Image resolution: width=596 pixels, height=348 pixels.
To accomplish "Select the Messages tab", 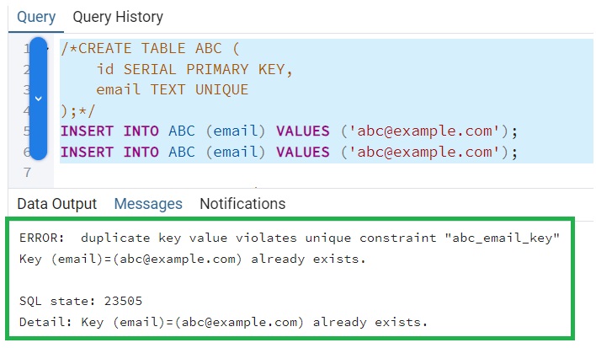I will click(148, 204).
